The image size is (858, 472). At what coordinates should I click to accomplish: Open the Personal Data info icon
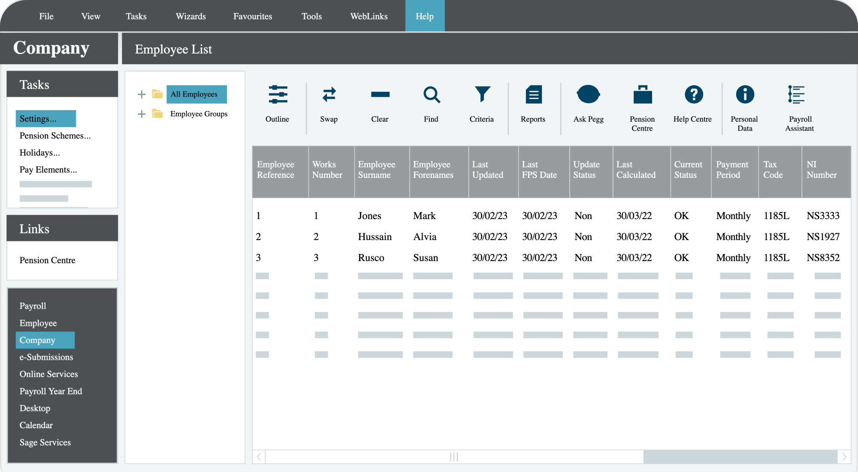pyautogui.click(x=745, y=94)
